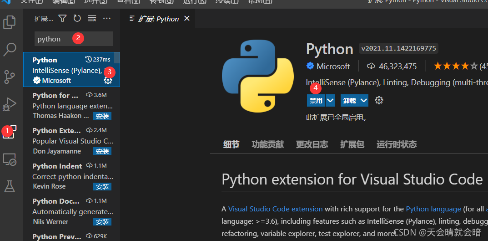Viewport: 488px width, 241px height.
Task: Open the Explorer view in activity bar
Action: (x=10, y=22)
